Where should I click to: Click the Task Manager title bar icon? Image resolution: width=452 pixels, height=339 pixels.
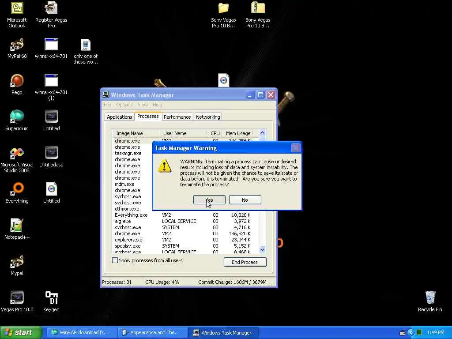tap(106, 95)
